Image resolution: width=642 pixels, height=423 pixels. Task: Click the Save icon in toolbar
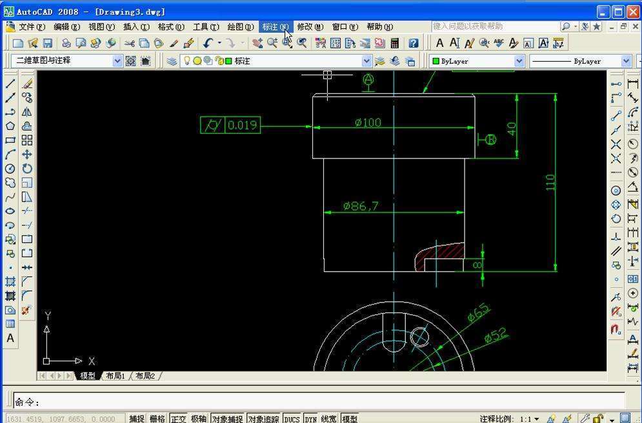click(48, 43)
